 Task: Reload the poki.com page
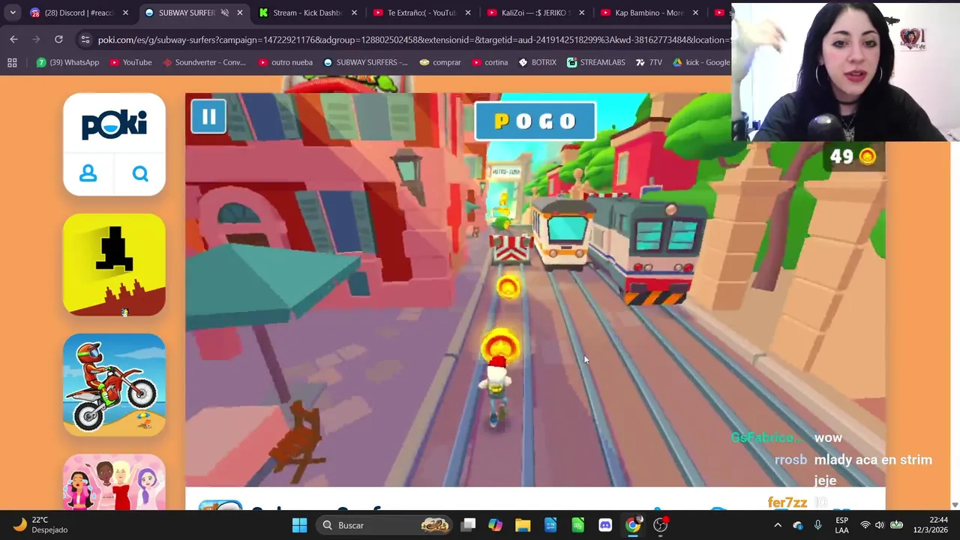[x=58, y=39]
